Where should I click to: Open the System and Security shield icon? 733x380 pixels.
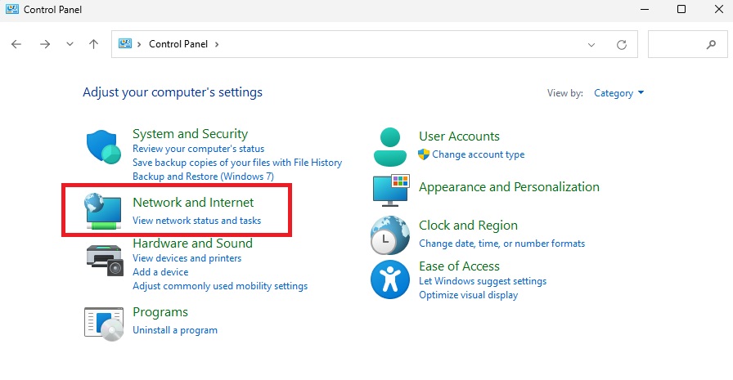point(103,146)
